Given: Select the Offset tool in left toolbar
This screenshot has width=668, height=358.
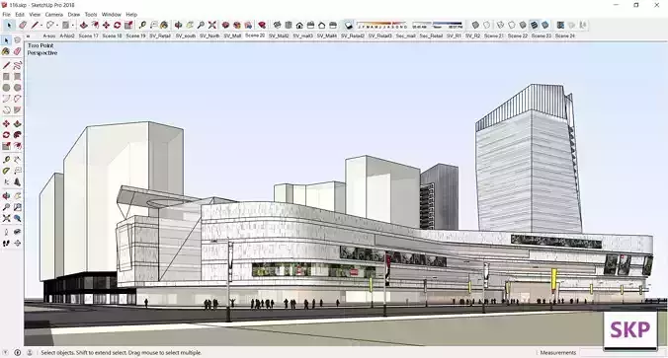Looking at the screenshot, I should click(17, 146).
